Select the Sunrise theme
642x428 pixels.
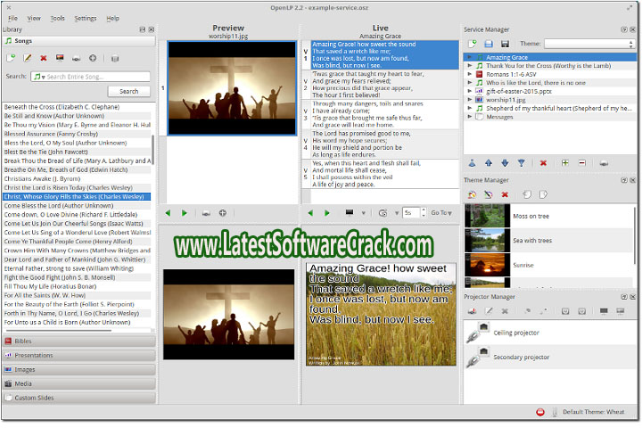point(548,265)
